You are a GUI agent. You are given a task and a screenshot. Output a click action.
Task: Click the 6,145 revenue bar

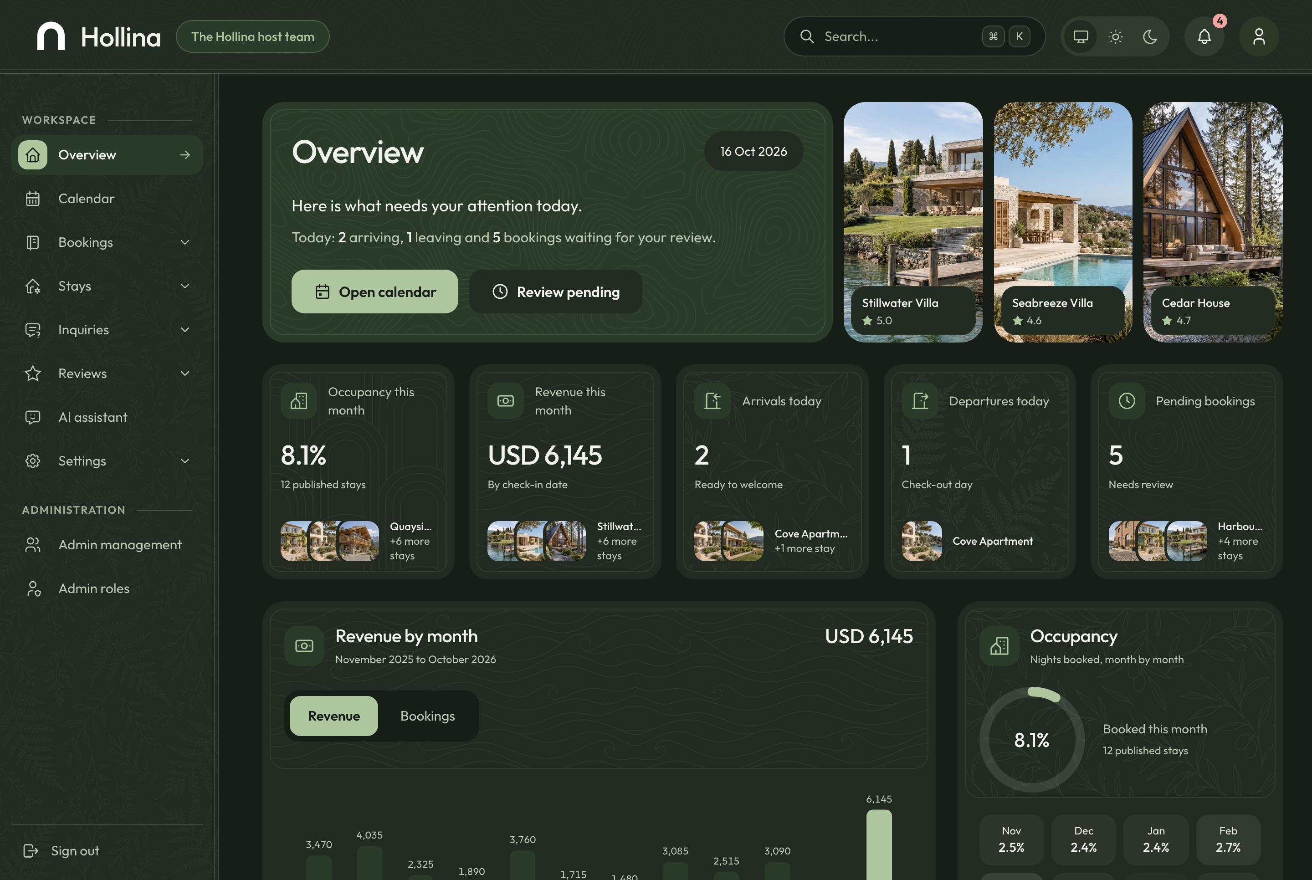(x=879, y=844)
